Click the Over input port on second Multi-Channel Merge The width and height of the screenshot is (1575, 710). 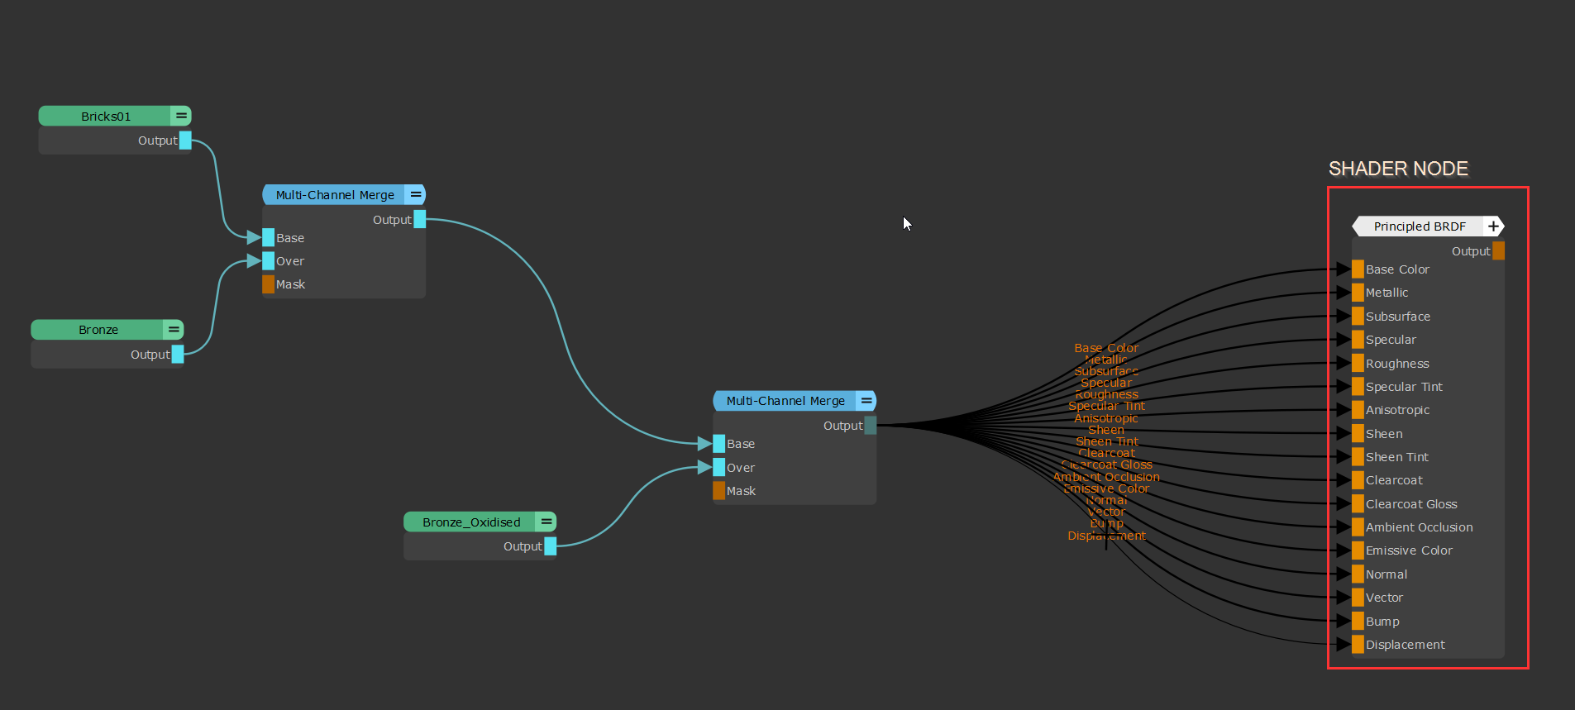[718, 468]
